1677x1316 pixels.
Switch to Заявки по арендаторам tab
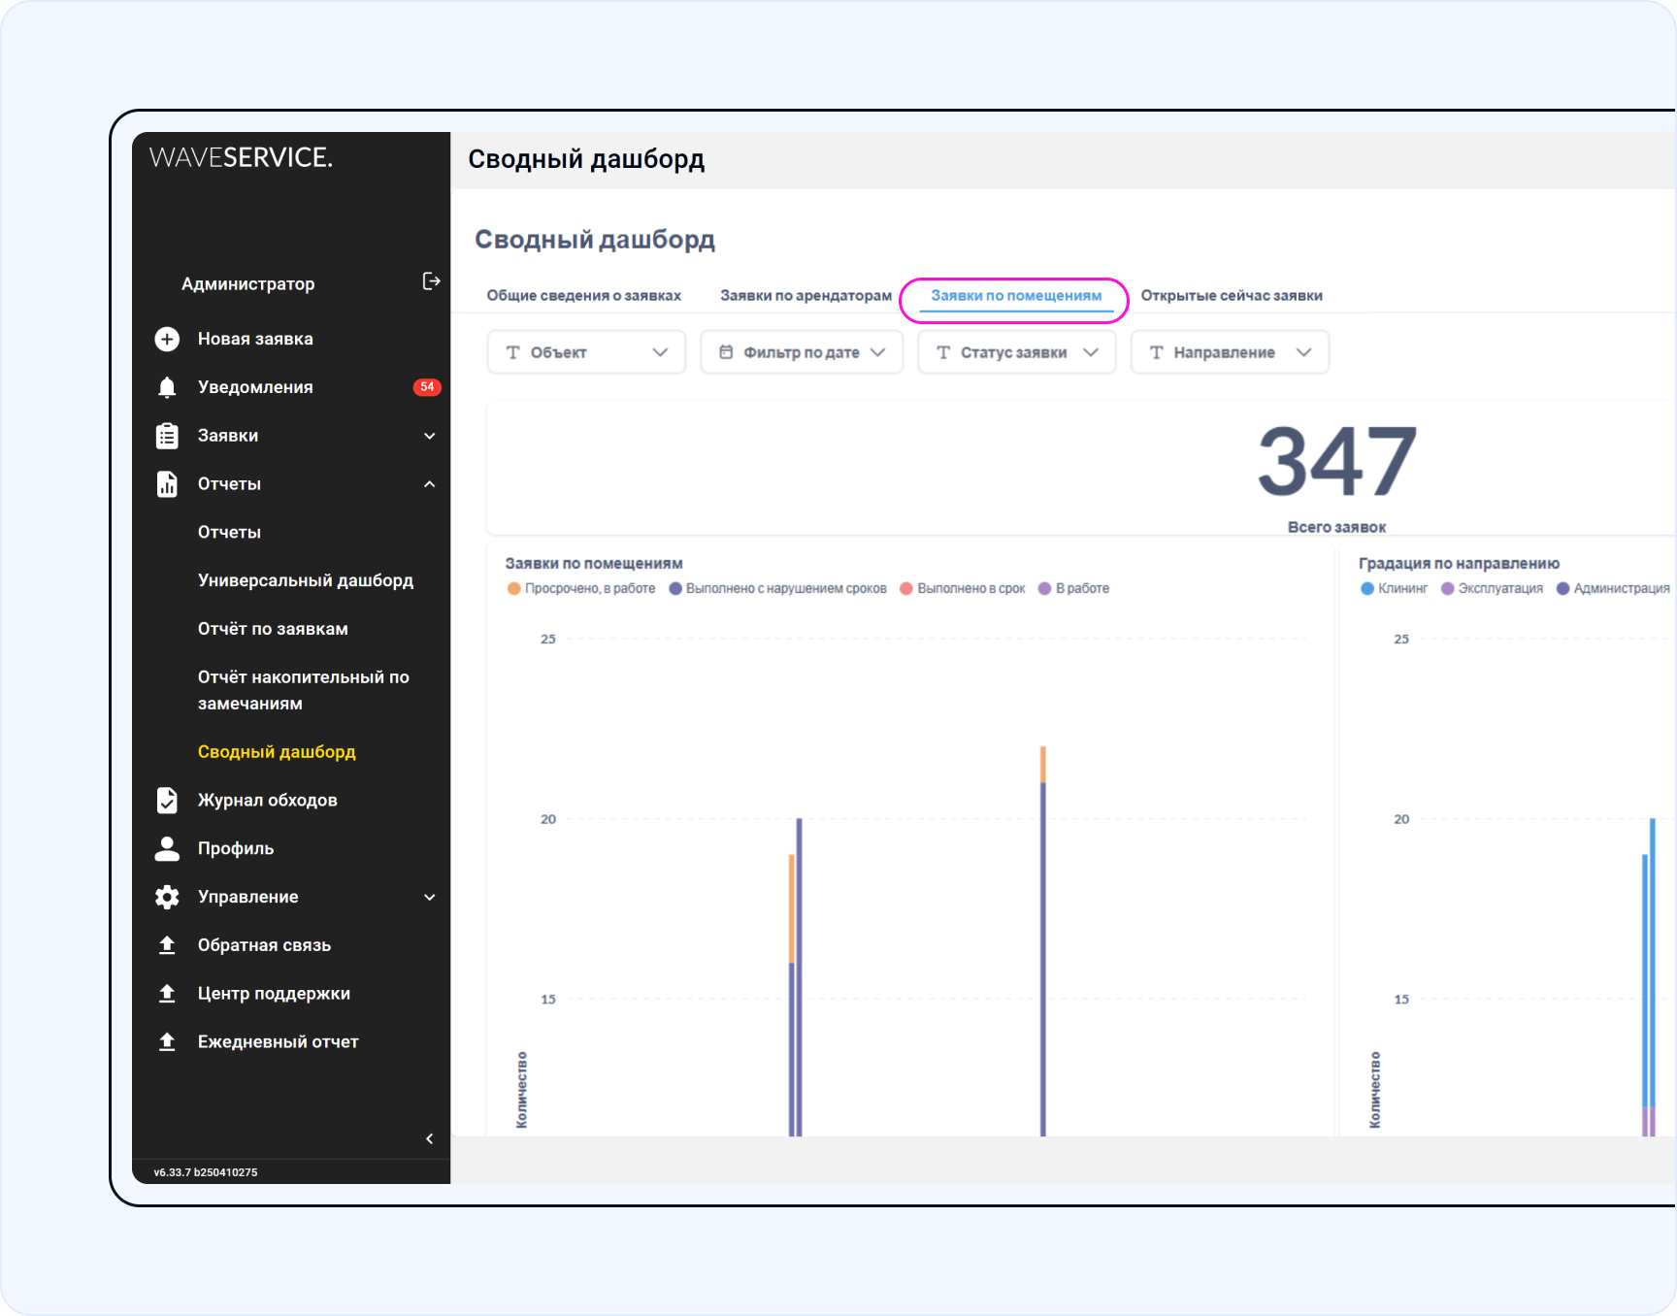[x=806, y=295]
